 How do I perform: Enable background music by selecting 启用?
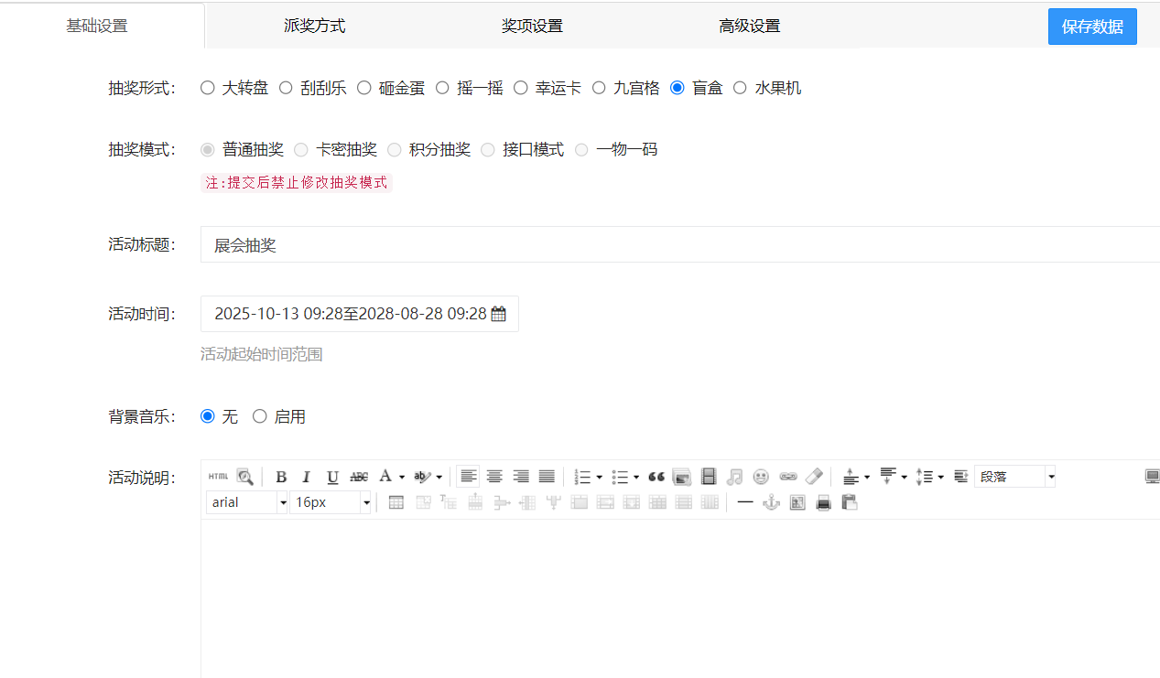(x=259, y=415)
